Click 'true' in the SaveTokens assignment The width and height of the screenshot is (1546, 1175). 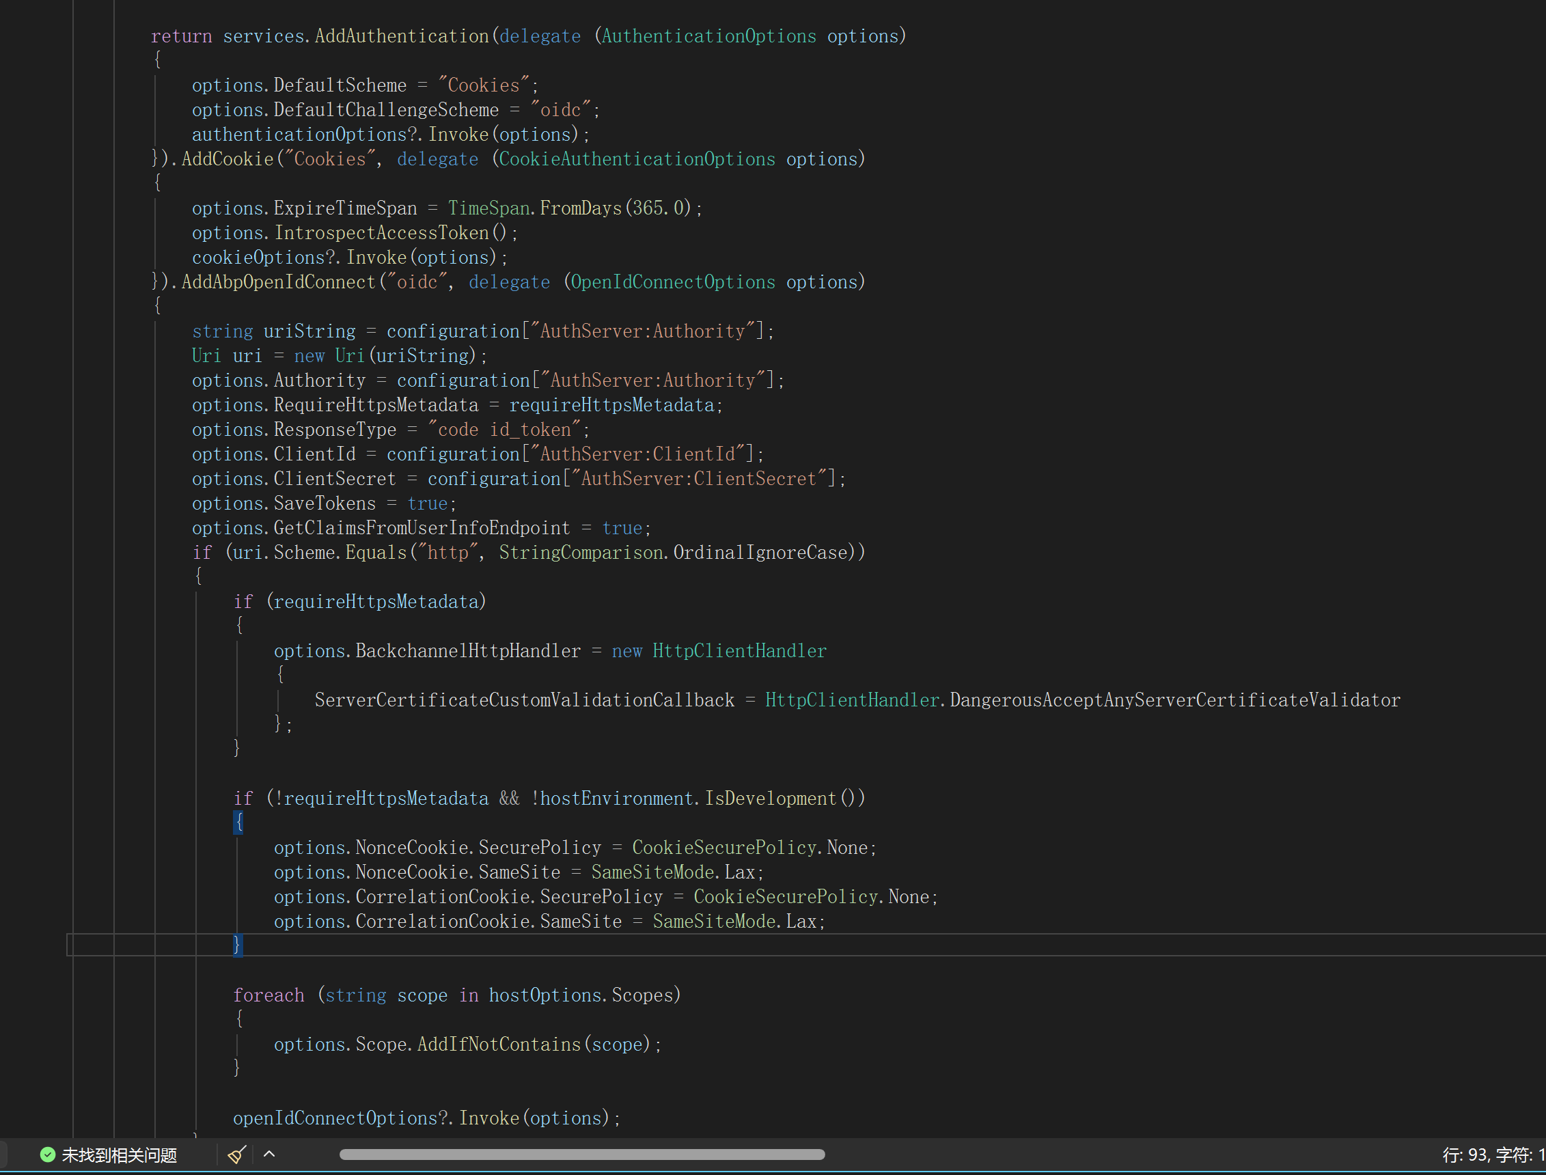coord(428,503)
